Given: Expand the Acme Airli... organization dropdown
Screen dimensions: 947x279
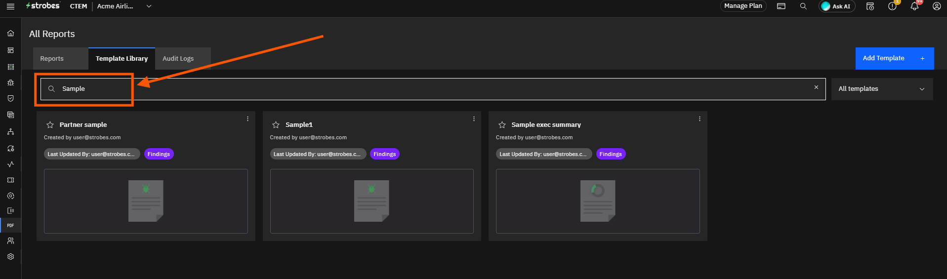Looking at the screenshot, I should (x=124, y=6).
